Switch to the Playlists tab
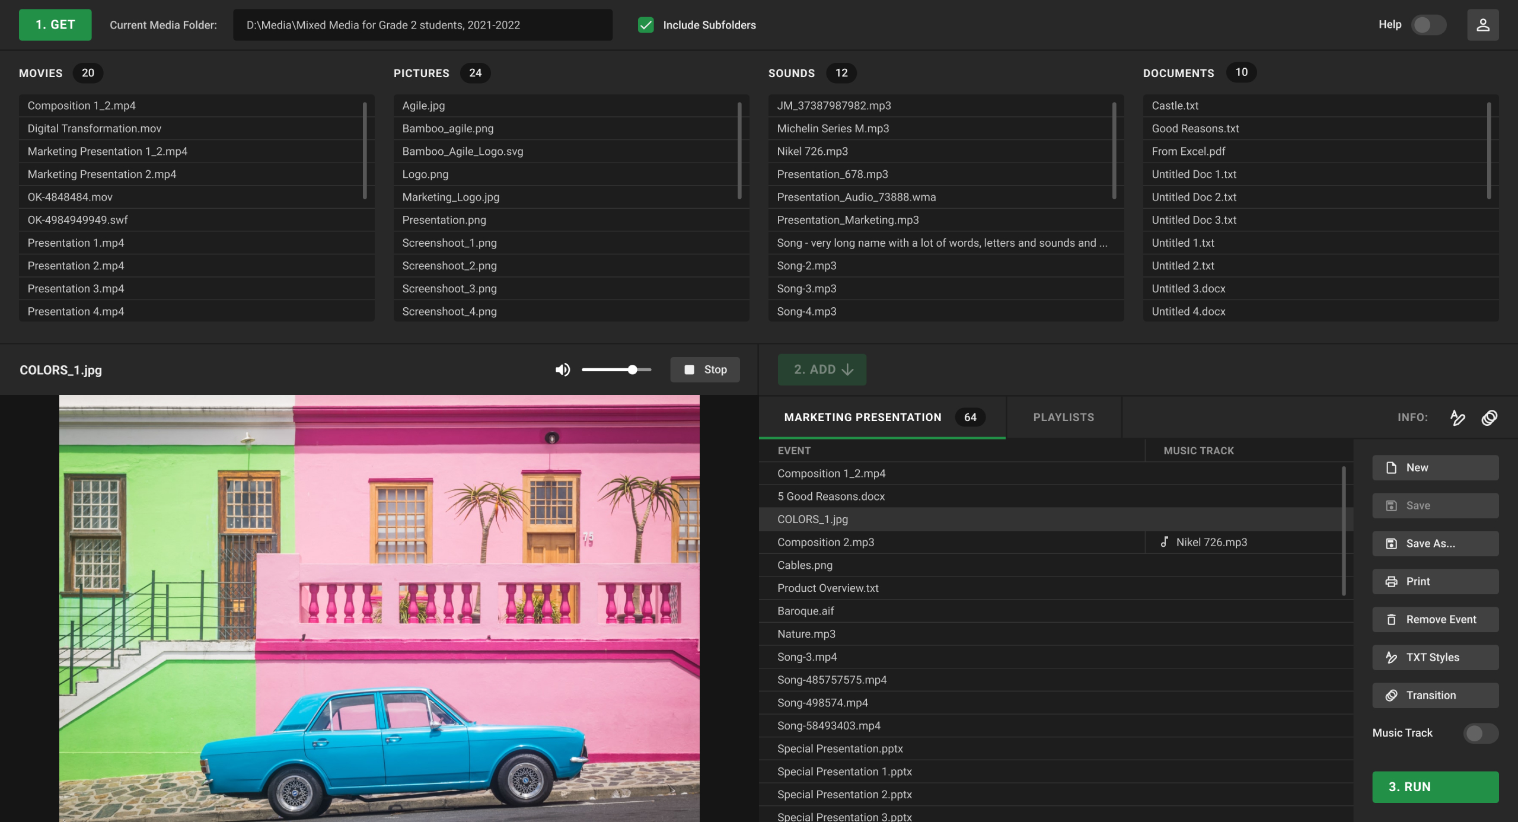The width and height of the screenshot is (1518, 822). pos(1063,418)
